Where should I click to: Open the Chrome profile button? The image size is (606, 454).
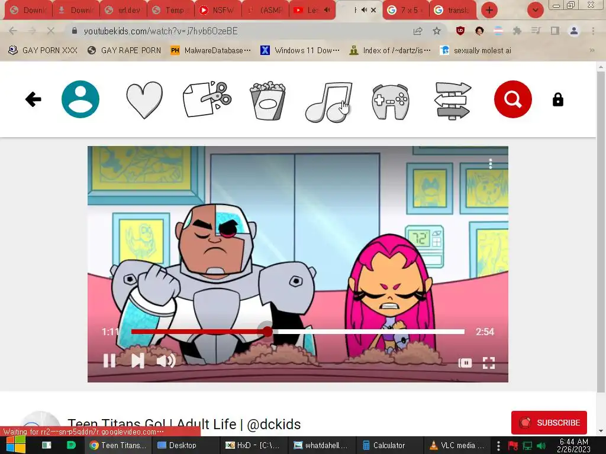[x=574, y=31]
